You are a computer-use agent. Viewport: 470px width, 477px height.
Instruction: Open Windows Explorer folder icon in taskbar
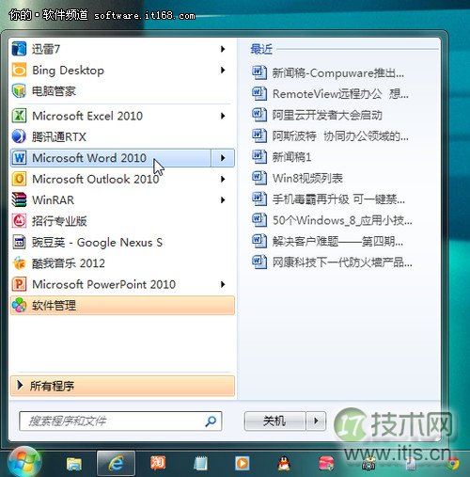point(74,464)
